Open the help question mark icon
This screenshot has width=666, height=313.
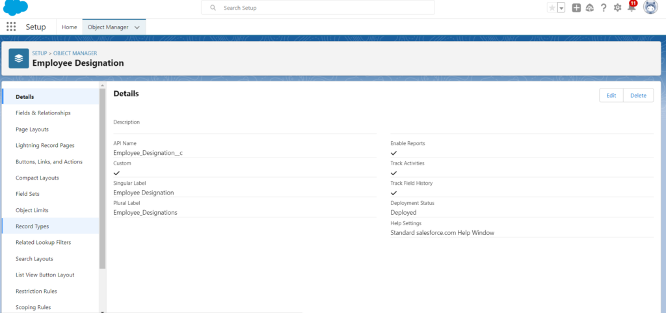(x=604, y=8)
